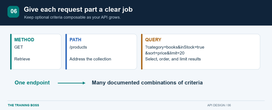The height and width of the screenshot is (110, 272).
Task: Click the PATH heading
Action: [x=75, y=40]
